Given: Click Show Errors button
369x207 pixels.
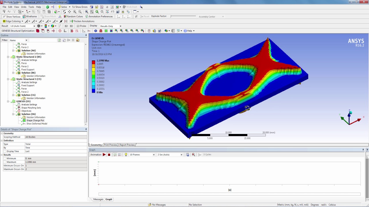Looking at the screenshot, I should (80, 7).
